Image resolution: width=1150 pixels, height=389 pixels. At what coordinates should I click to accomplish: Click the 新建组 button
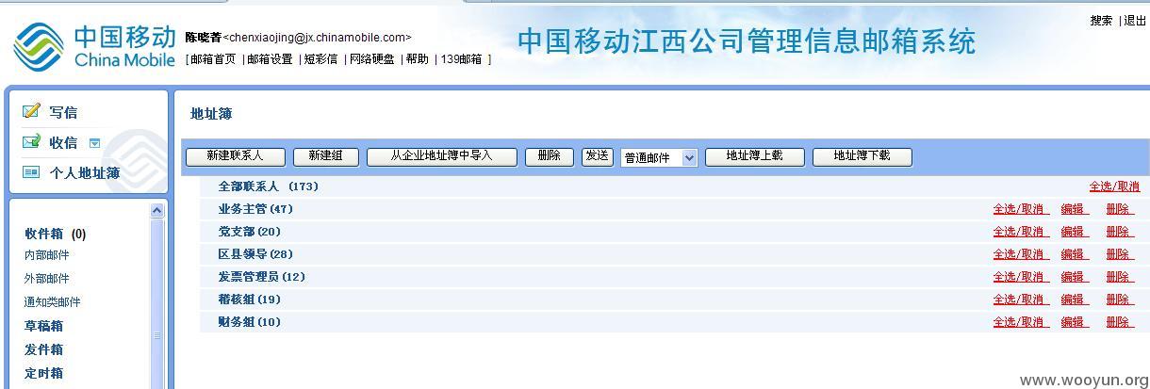click(325, 156)
